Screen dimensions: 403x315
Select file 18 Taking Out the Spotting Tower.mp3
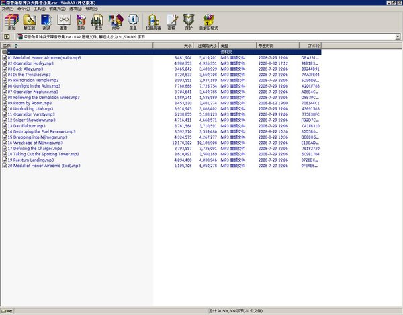coord(44,154)
